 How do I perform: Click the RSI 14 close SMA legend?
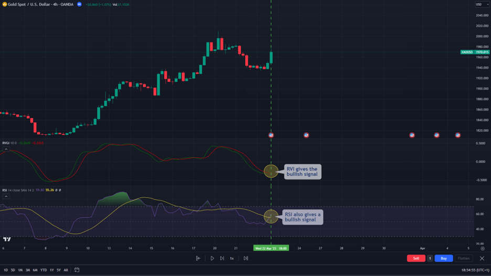(x=18, y=190)
